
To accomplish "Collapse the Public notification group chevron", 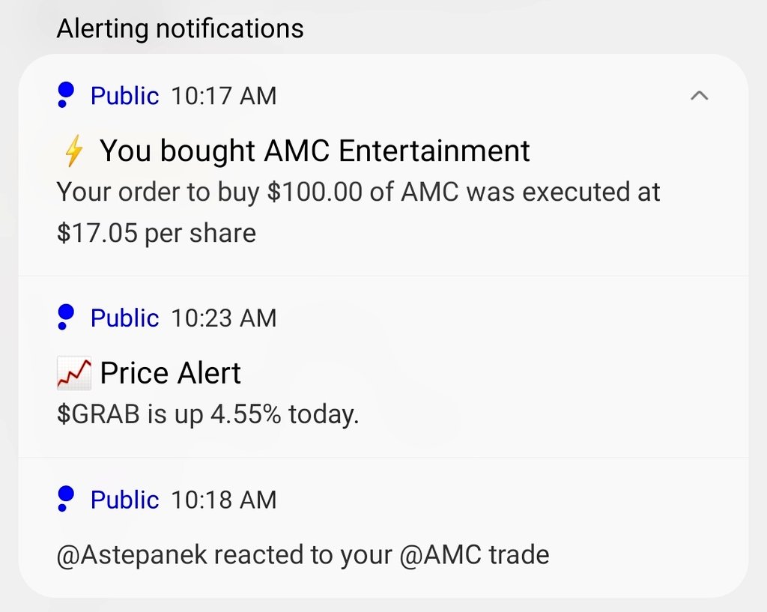I will 699,95.
